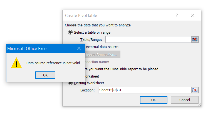
Task: Choose the Existing Worksheet radio button
Action: pyautogui.click(x=70, y=83)
